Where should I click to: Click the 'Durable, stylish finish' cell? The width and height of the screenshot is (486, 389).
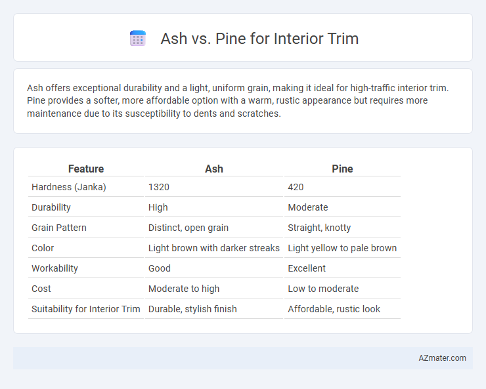click(192, 309)
